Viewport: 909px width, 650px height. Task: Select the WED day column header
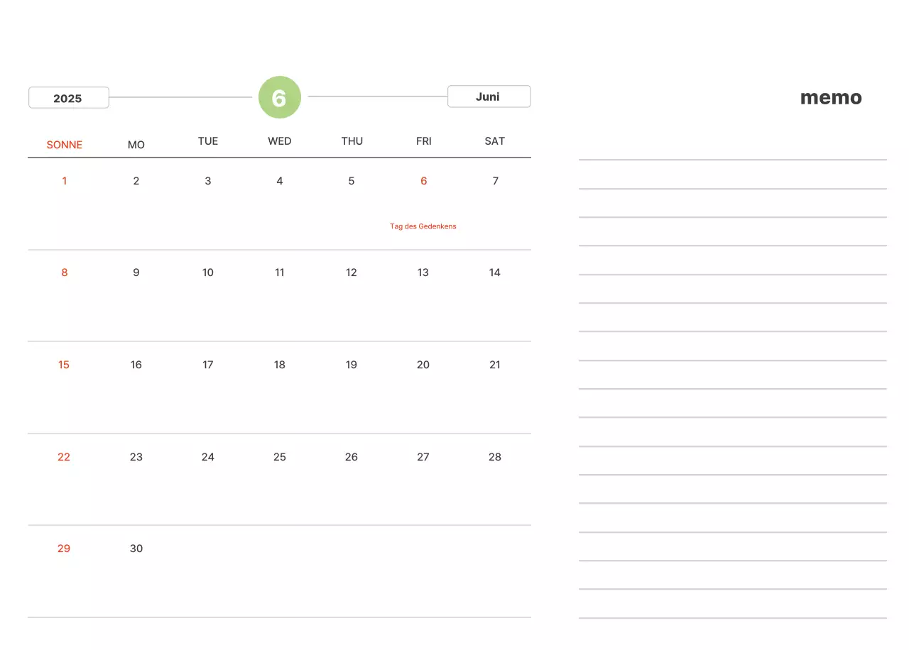[280, 141]
